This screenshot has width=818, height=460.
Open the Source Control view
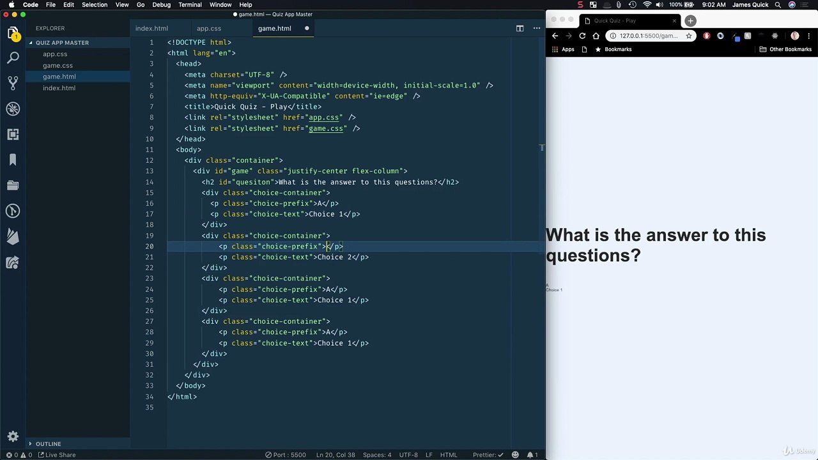click(x=13, y=83)
